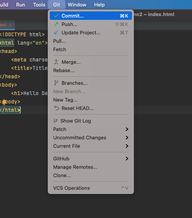Image resolution: width=192 pixels, height=218 pixels.
Task: Select Show Git Log entry
Action: 91,121
